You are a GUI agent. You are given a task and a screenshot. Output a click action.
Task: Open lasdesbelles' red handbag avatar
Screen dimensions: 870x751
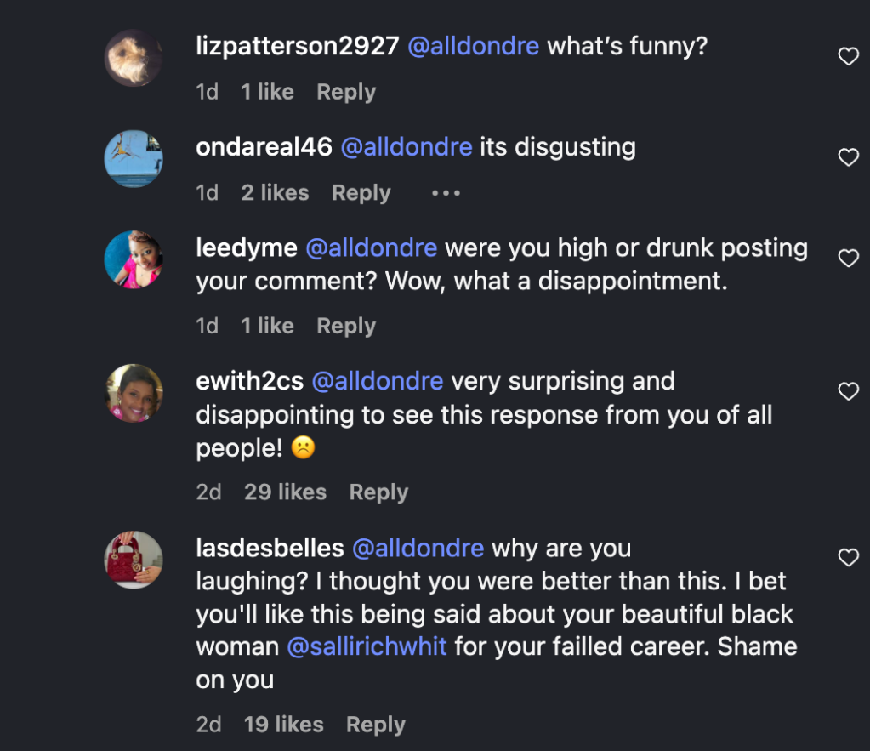[133, 559]
